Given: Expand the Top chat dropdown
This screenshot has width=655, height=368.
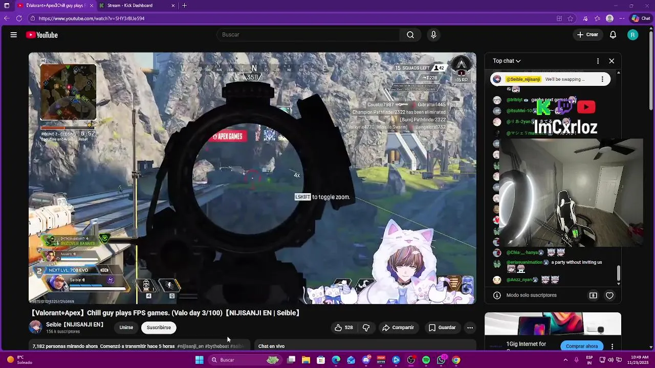Looking at the screenshot, I should [507, 61].
